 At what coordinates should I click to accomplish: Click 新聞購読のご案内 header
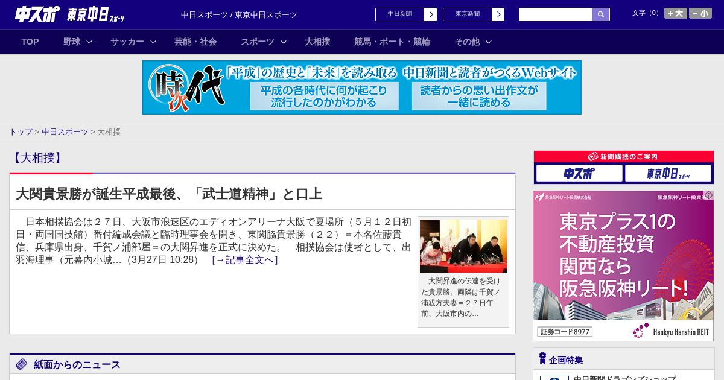coord(623,156)
